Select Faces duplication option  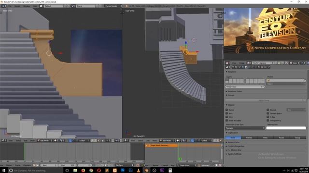[x=281, y=138]
